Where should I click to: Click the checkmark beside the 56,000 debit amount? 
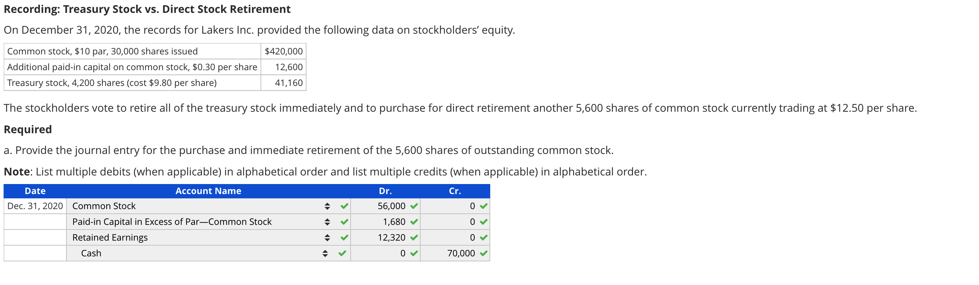414,206
